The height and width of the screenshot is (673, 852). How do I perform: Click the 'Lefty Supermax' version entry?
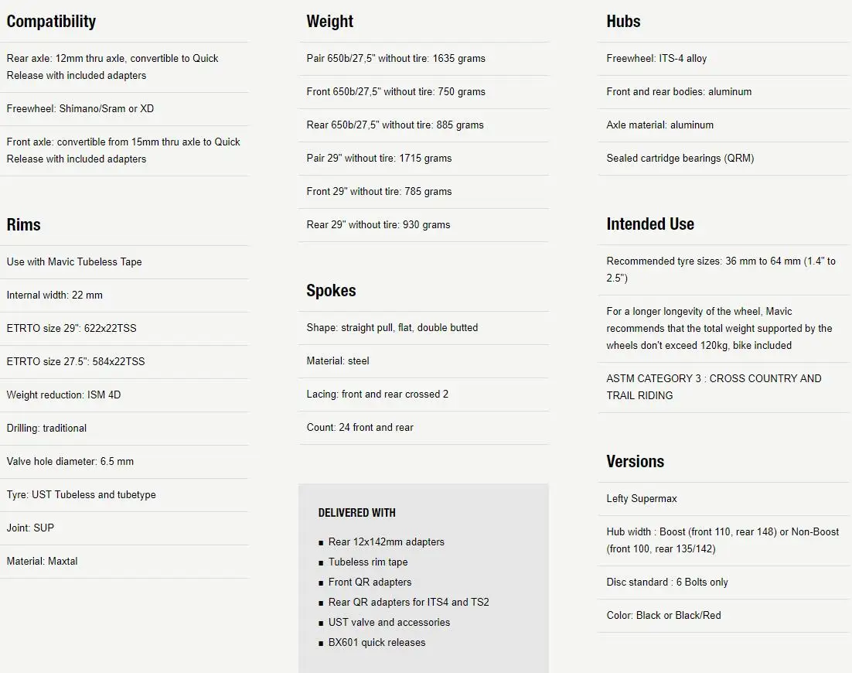pyautogui.click(x=724, y=498)
